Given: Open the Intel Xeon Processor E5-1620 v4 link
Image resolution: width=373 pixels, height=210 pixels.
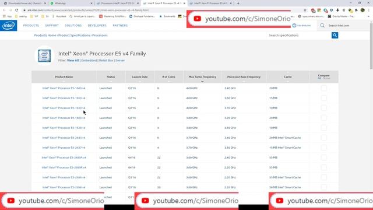Looking at the screenshot, I should pos(64,128).
